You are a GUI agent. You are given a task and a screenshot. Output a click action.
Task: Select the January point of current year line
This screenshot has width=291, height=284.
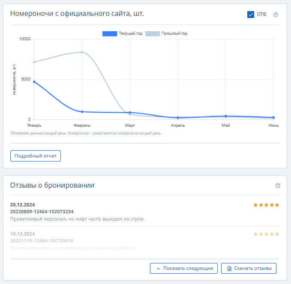click(34, 82)
